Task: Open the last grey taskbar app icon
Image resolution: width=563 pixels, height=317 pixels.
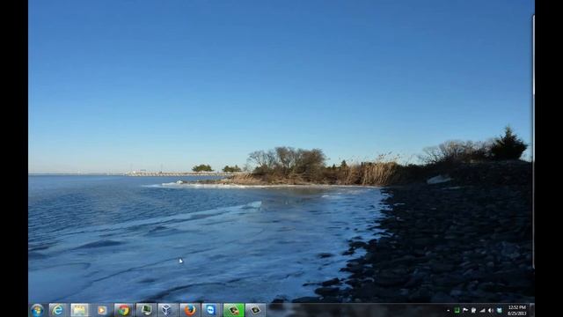Action: 255,310
